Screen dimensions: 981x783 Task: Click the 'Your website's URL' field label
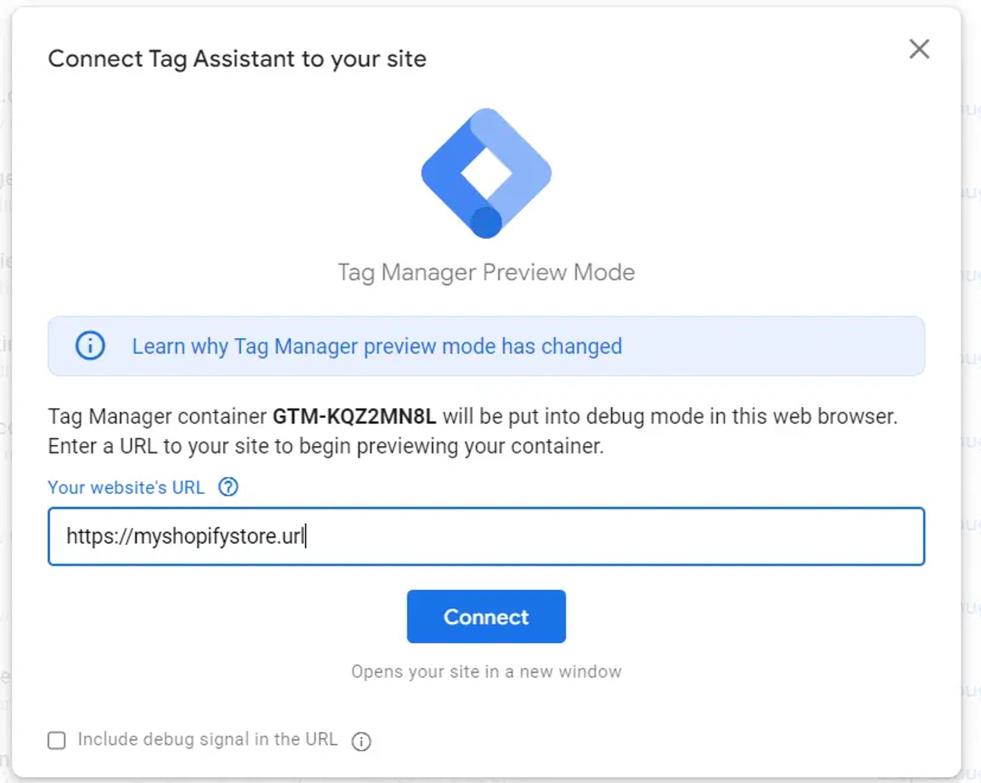click(126, 488)
